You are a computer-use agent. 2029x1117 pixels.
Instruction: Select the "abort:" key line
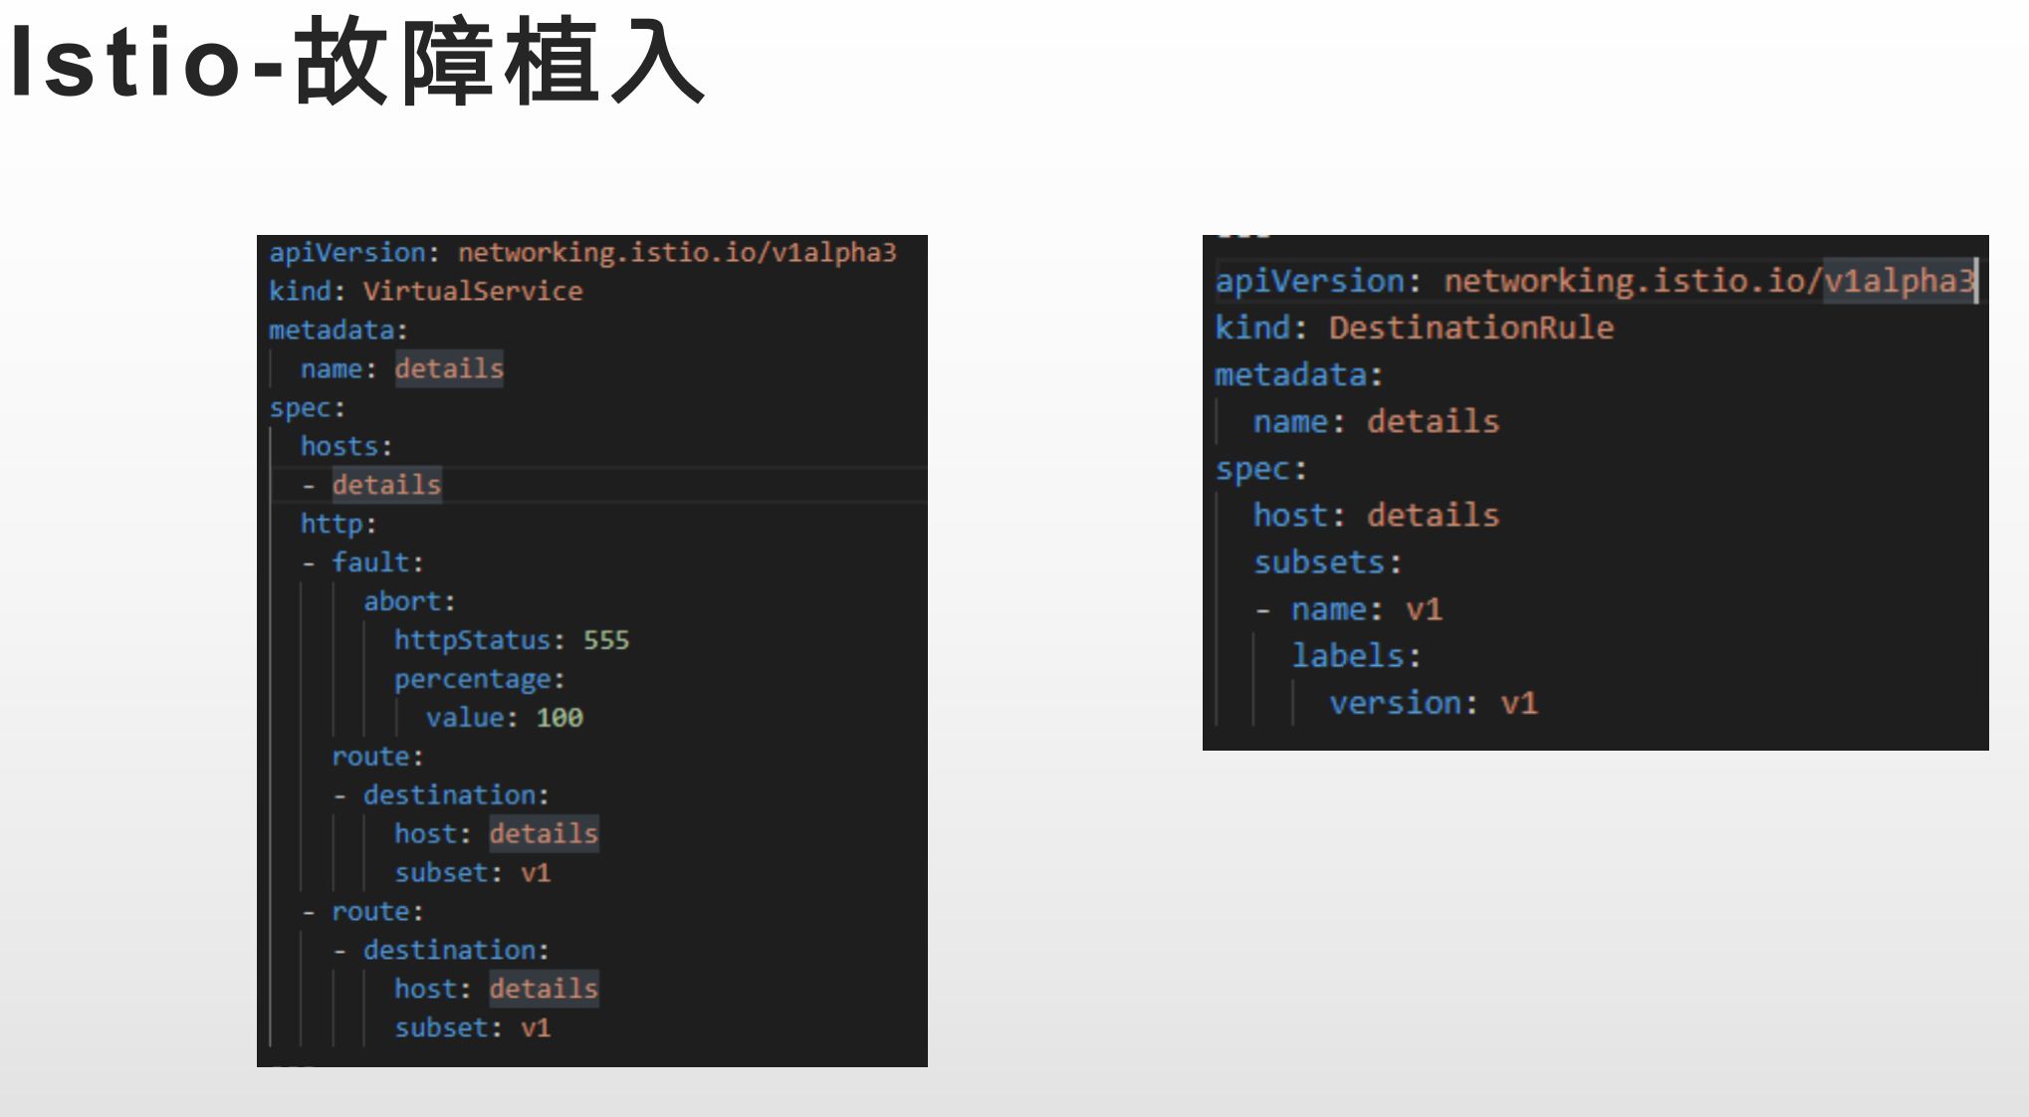coord(409,602)
